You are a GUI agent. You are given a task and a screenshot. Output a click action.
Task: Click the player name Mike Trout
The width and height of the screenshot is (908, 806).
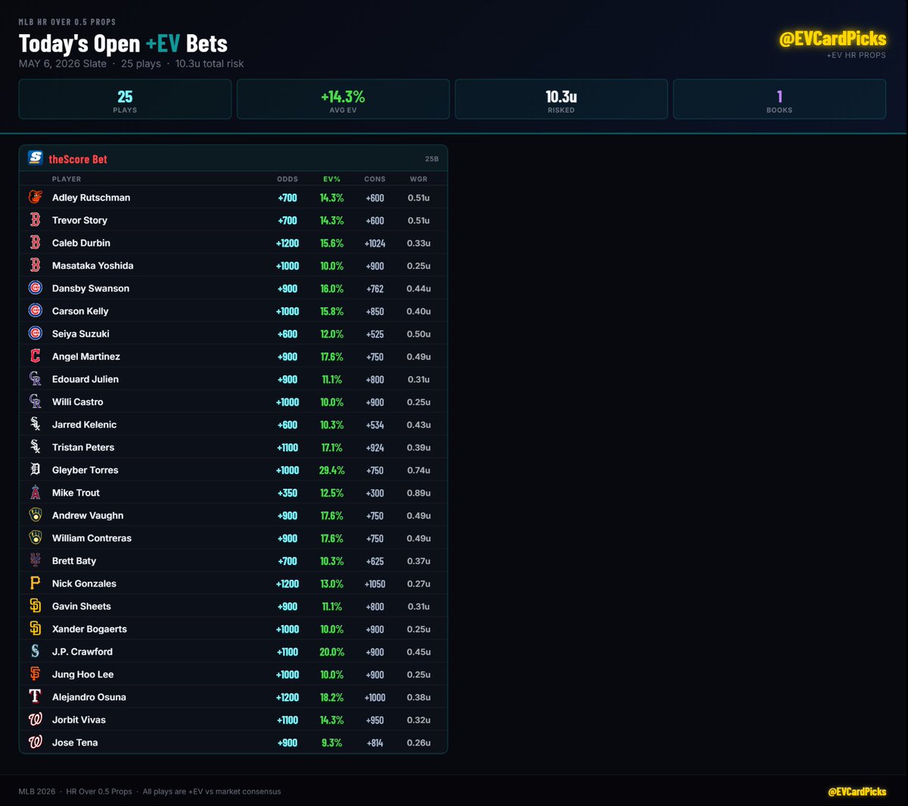tap(76, 493)
